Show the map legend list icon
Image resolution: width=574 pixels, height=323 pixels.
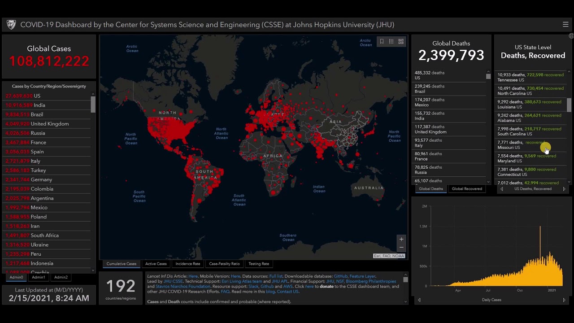coord(391,41)
